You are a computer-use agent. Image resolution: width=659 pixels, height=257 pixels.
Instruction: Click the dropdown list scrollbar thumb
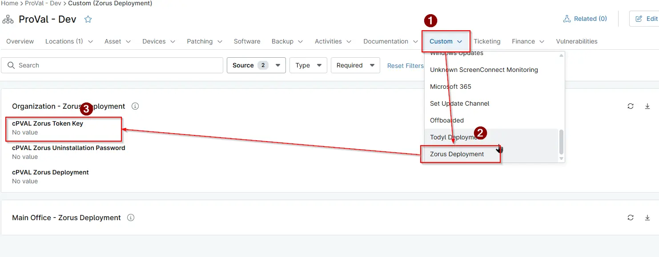coord(561,142)
